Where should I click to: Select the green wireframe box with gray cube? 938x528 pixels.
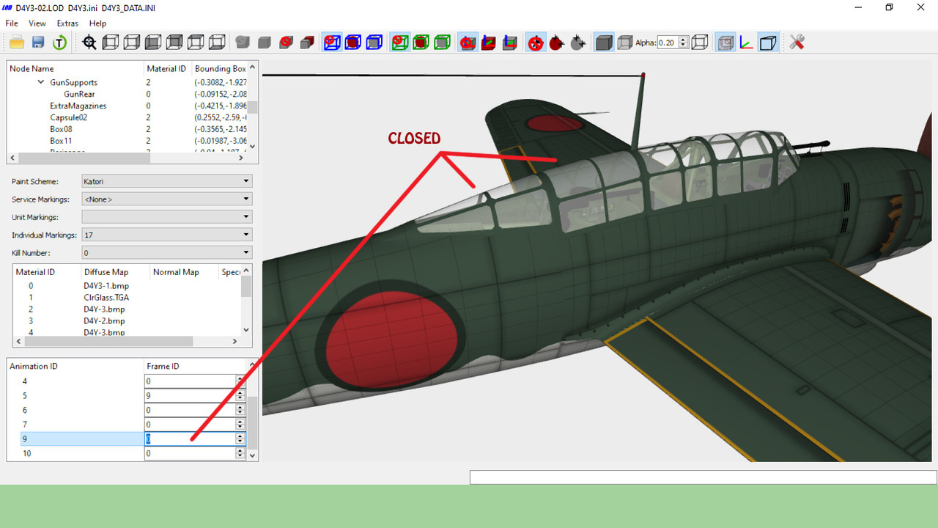pyautogui.click(x=442, y=43)
